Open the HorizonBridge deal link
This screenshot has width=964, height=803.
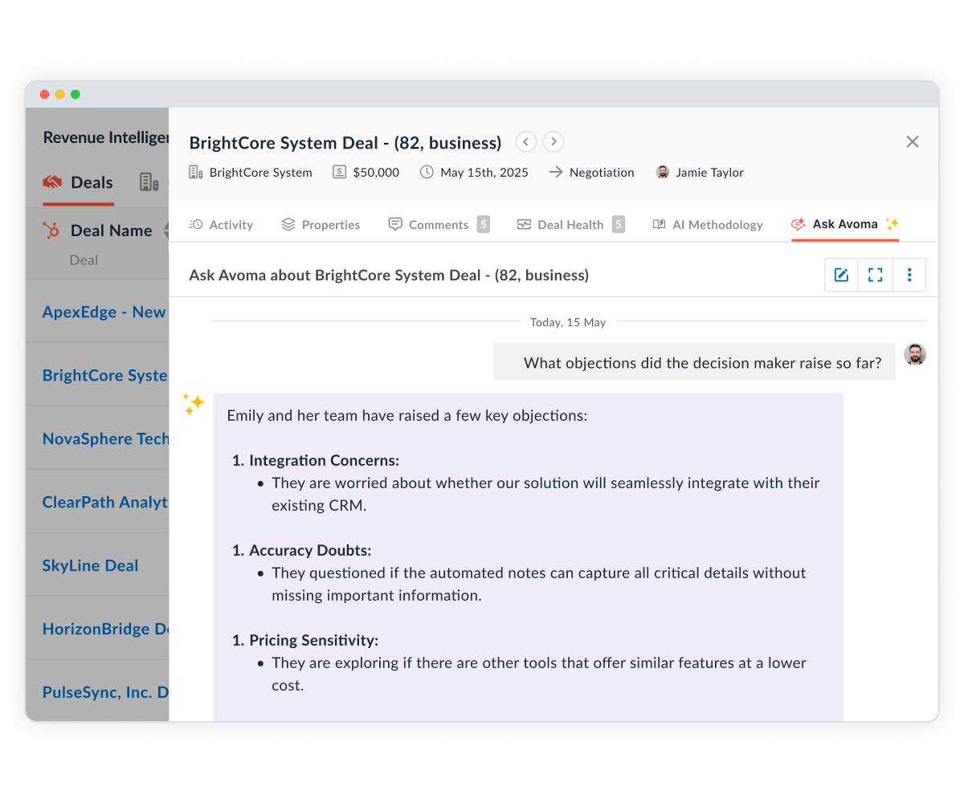click(x=105, y=629)
